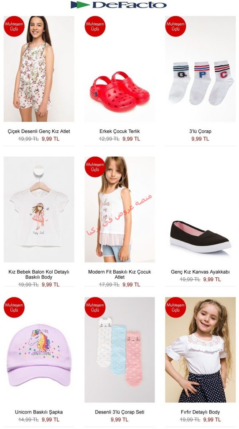Open the red boys' slippers product image
The width and height of the screenshot is (239, 429).
tap(119, 69)
